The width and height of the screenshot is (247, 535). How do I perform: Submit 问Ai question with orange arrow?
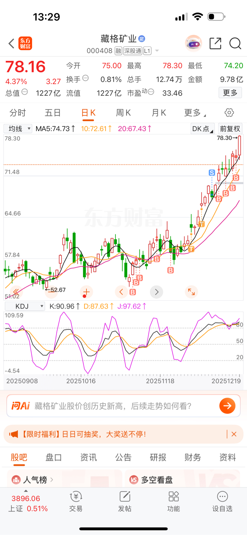[x=227, y=406]
